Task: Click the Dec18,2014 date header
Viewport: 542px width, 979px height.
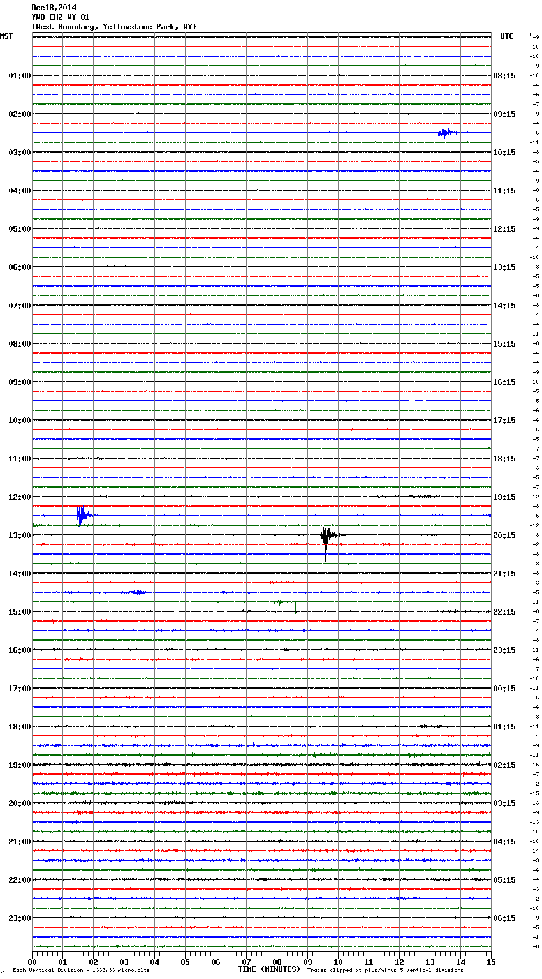Action: 54,8
